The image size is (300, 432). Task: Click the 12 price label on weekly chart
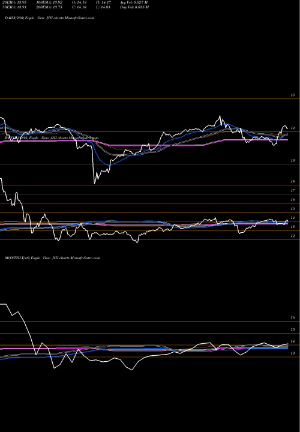pos(293,236)
